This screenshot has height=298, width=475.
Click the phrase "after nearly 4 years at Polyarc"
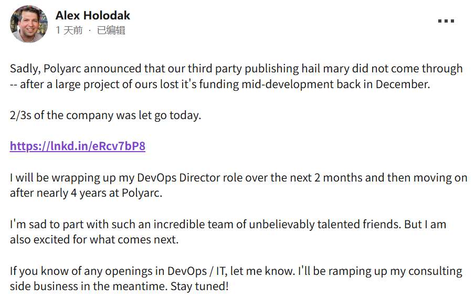pyautogui.click(x=86, y=193)
